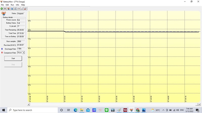Click the Time Remaining value 05:49:09
The image size is (202, 113).
click(x=21, y=30)
